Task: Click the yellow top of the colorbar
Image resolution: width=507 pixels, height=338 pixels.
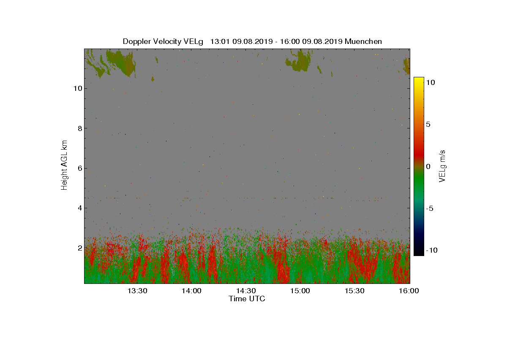Action: 418,82
